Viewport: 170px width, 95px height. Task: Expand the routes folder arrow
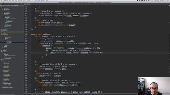click(2, 50)
